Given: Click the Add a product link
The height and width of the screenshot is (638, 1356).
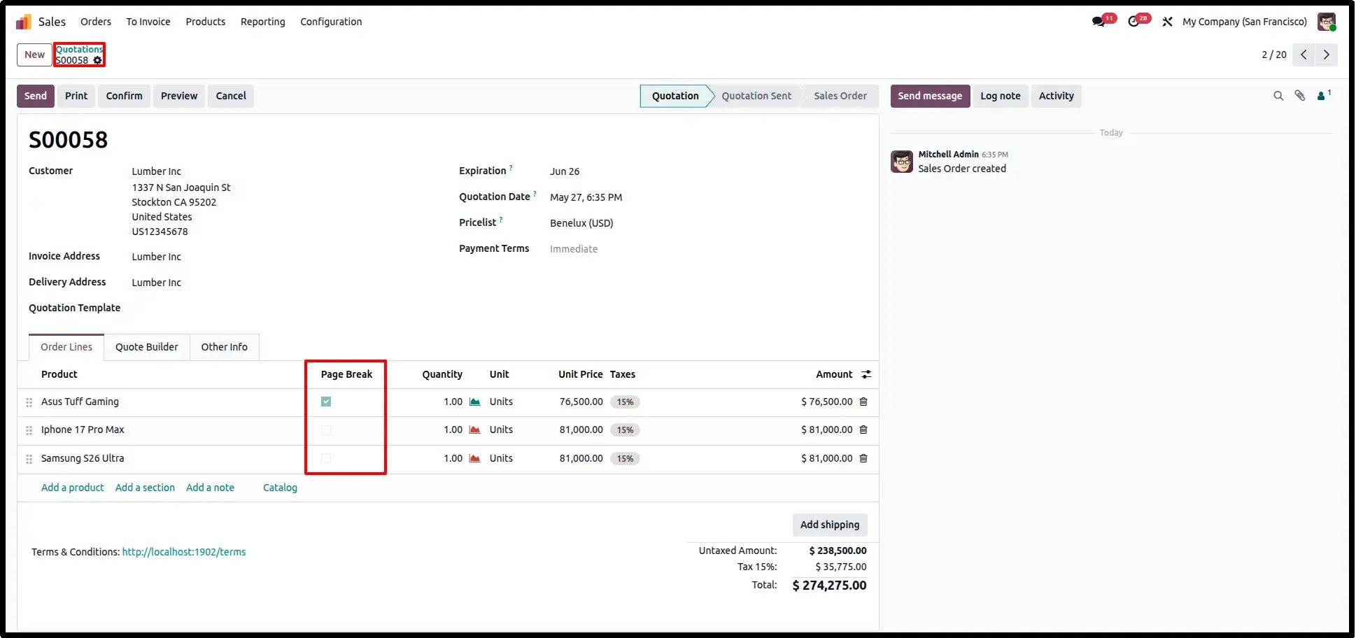Looking at the screenshot, I should click(72, 488).
